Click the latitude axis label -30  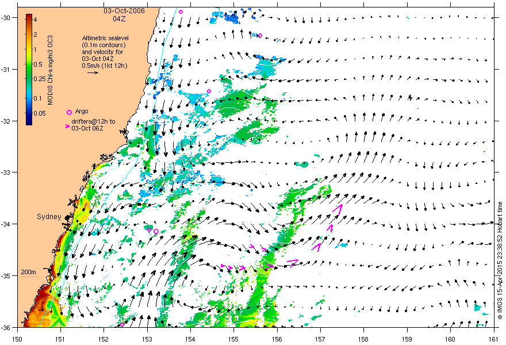(7, 18)
